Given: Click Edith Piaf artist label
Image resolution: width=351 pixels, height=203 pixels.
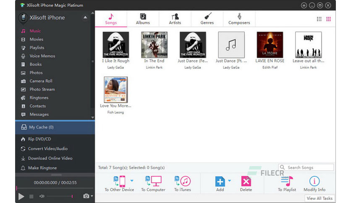Looking at the screenshot, I should coord(270,67).
